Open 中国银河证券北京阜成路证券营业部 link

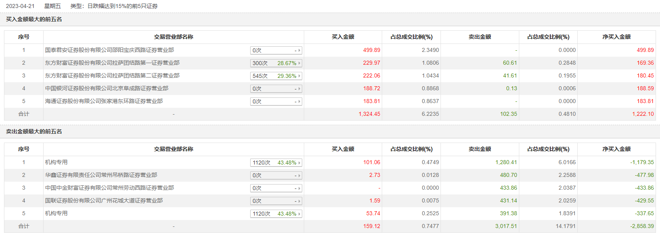tap(107, 88)
